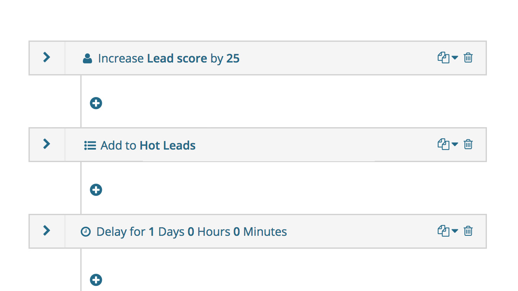The height and width of the screenshot is (291, 518).
Task: Open copy dropdown arrow on Lead score step
Action: pos(455,58)
